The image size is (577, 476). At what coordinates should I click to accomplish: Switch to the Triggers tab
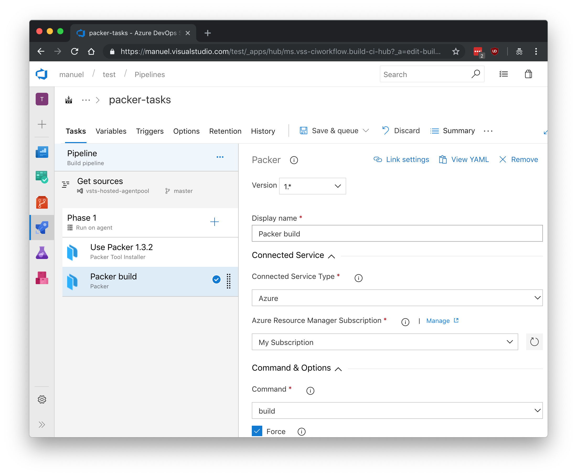(x=149, y=131)
